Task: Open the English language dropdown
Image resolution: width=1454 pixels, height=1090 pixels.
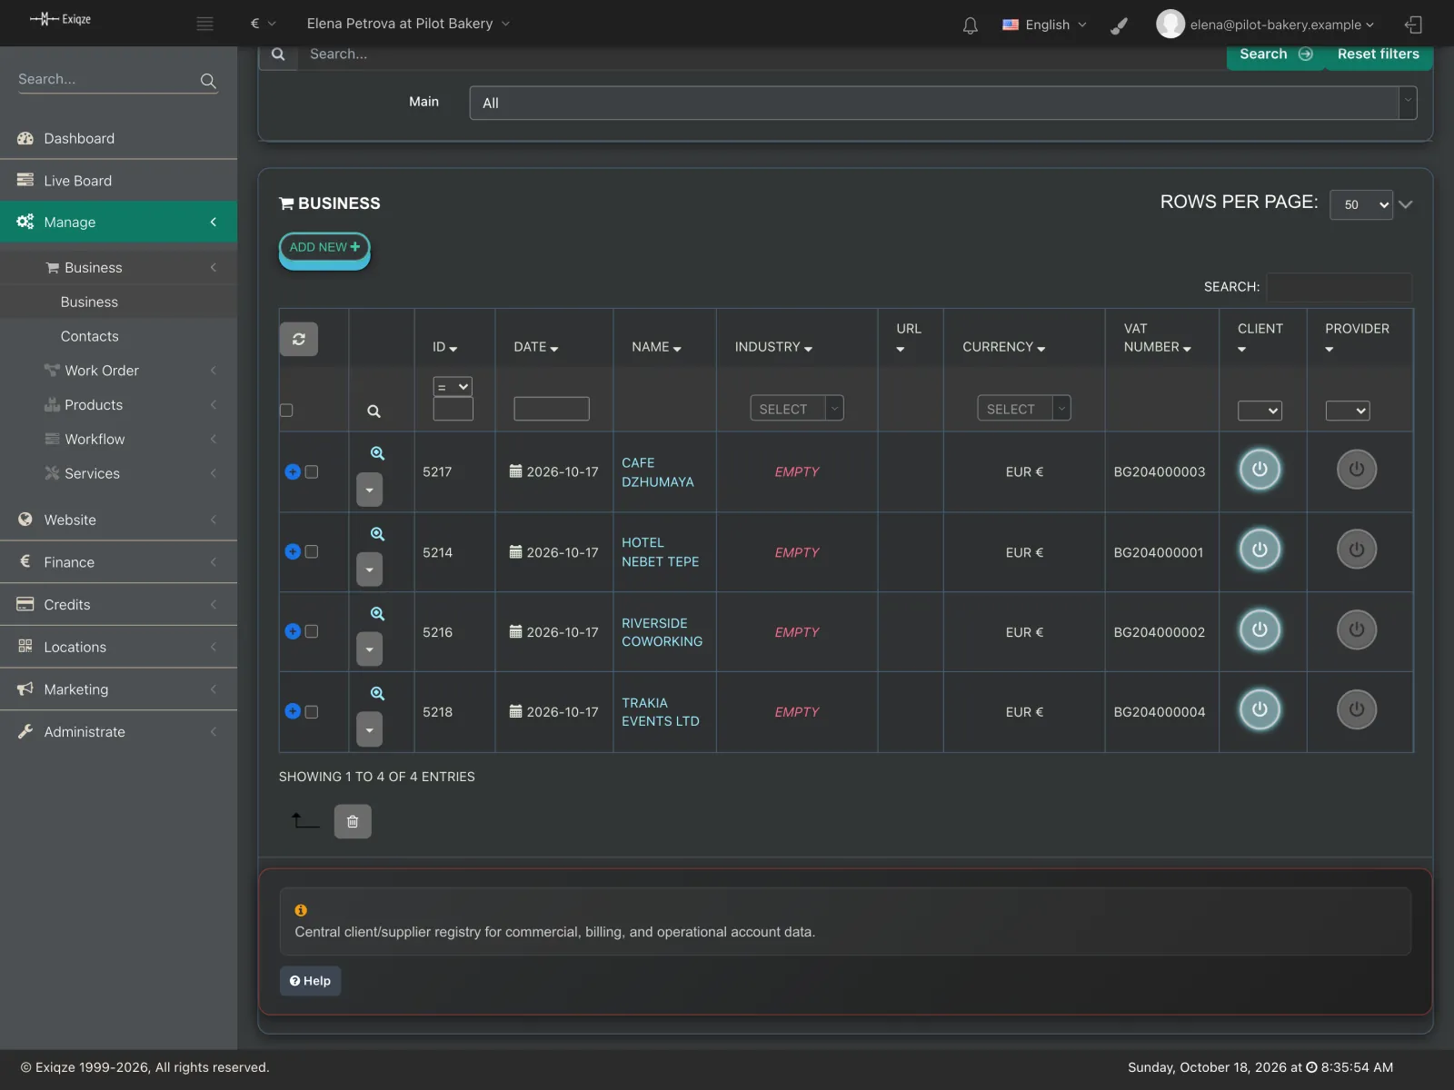Action: click(1044, 25)
